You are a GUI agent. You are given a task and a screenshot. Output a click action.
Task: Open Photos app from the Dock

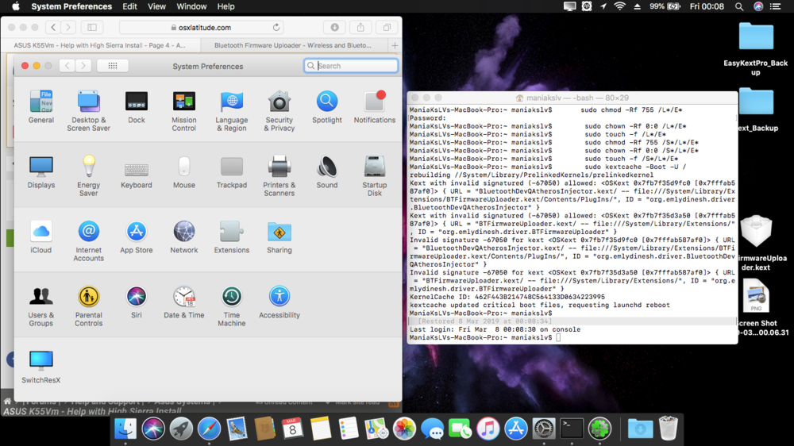pyautogui.click(x=404, y=429)
